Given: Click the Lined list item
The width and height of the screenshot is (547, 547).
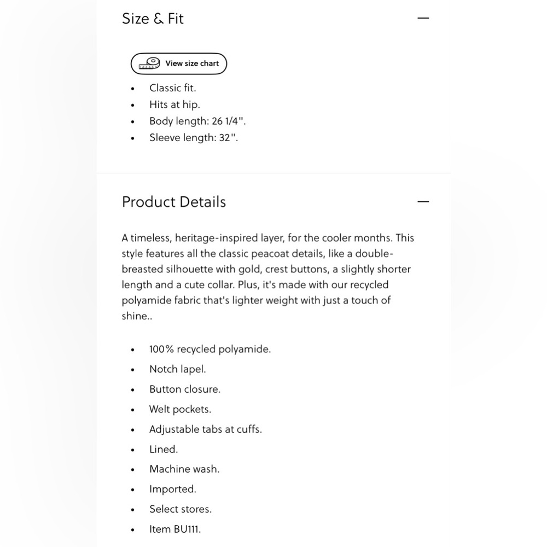Looking at the screenshot, I should 164,449.
